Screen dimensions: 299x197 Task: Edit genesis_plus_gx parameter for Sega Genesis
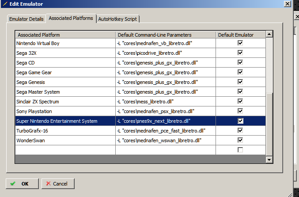tap(166, 82)
